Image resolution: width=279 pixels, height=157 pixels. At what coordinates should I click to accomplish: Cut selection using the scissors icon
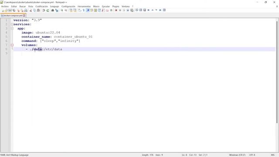(x=31, y=10)
